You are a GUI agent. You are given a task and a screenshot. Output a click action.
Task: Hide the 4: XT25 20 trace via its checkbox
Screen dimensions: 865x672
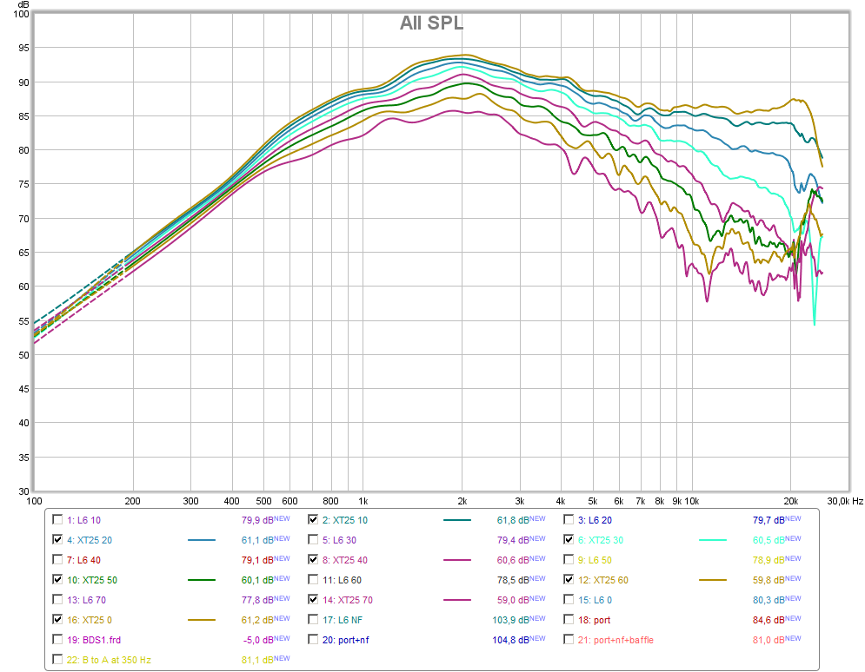[57, 540]
